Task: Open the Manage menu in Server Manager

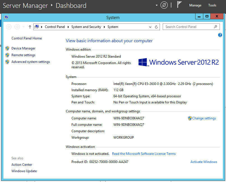Action: click(x=195, y=5)
